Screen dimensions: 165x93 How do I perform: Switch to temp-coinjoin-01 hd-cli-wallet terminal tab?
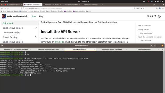tap(48, 49)
